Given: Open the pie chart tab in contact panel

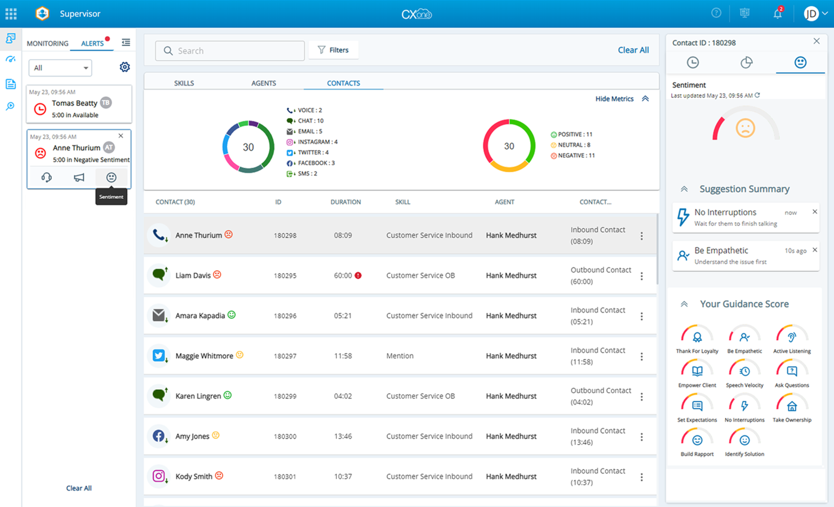Looking at the screenshot, I should click(x=746, y=63).
